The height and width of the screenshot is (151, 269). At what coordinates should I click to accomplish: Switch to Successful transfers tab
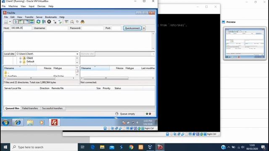(x=52, y=108)
